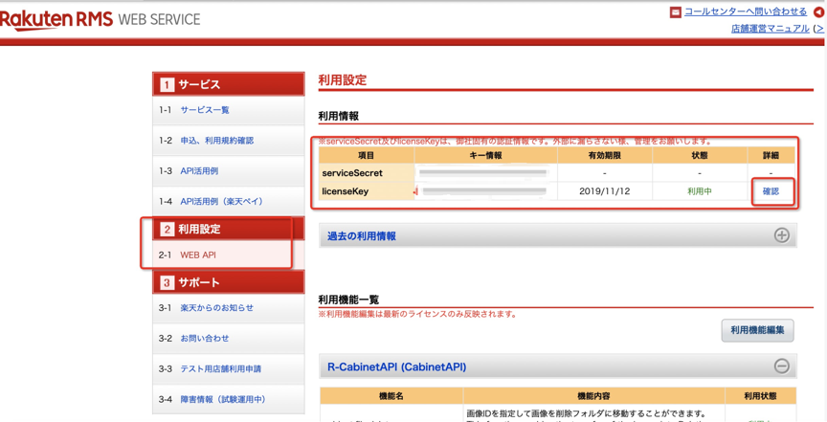Open 3-3 テスト用店舗利用申請
The height and width of the screenshot is (422, 827).
coord(220,369)
